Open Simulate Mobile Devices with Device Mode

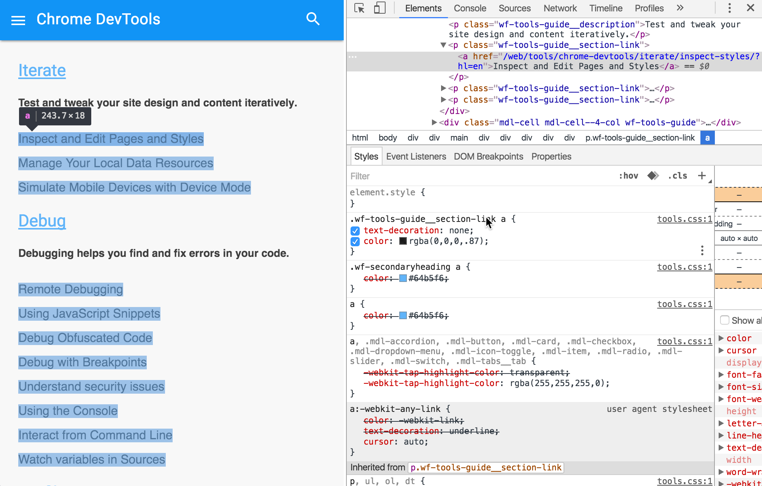[x=135, y=188]
